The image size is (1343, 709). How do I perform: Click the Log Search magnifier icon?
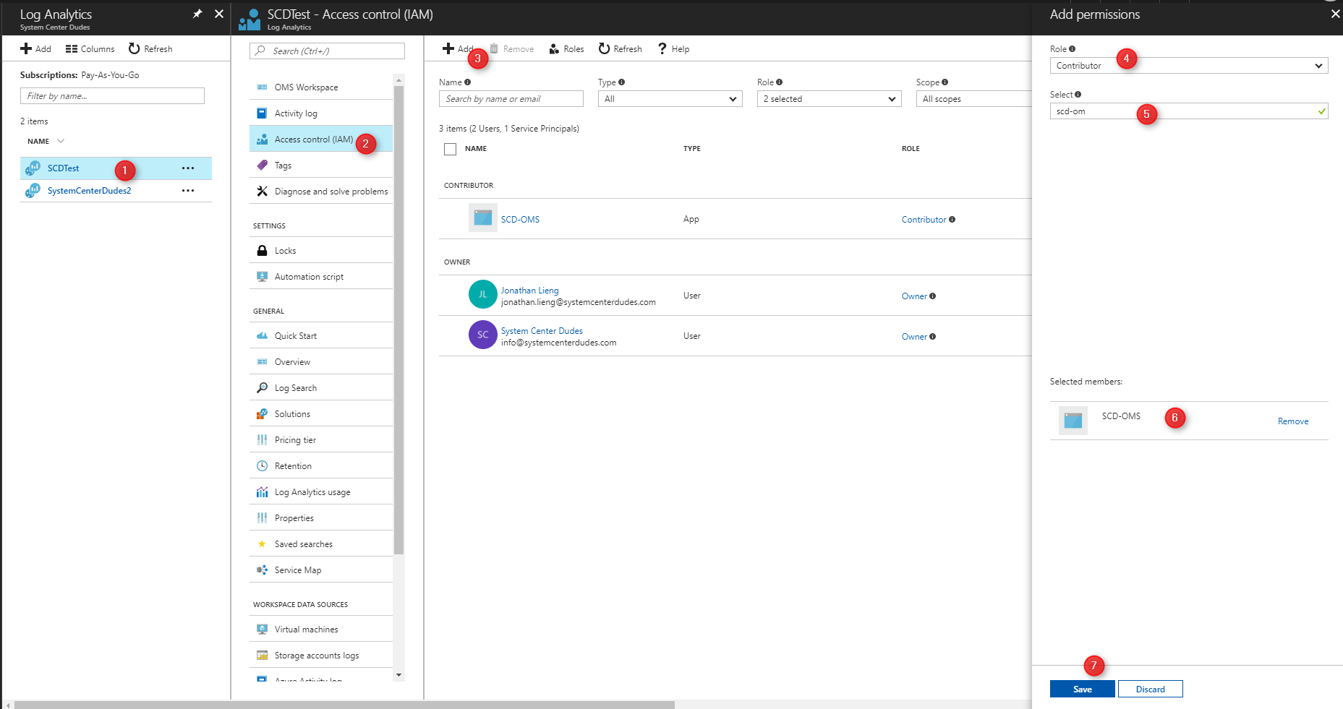[x=262, y=388]
